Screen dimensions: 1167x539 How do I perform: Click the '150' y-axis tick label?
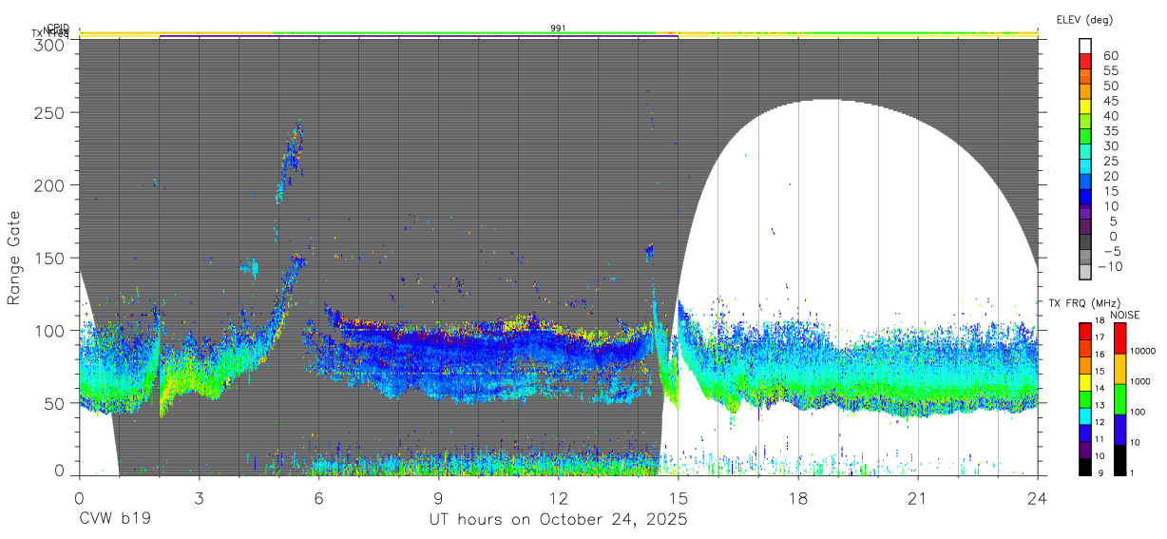tap(51, 258)
